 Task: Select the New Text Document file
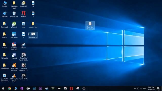point(90,26)
